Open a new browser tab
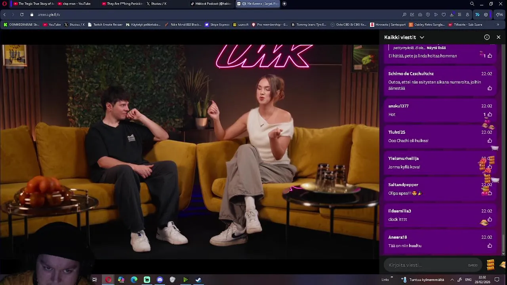This screenshot has width=507, height=285. 284,4
